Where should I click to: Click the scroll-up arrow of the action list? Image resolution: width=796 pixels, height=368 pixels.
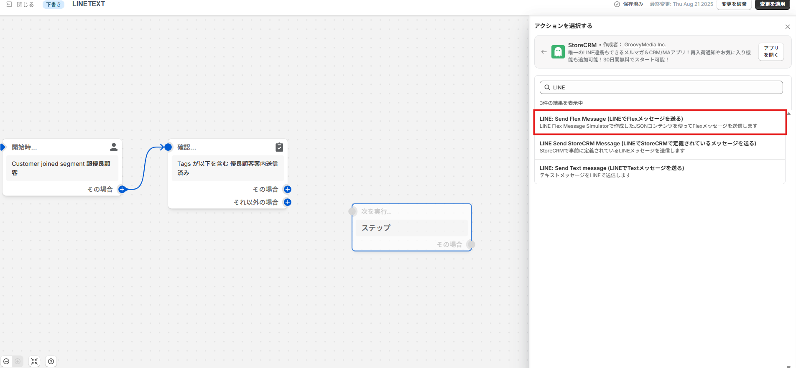click(788, 114)
